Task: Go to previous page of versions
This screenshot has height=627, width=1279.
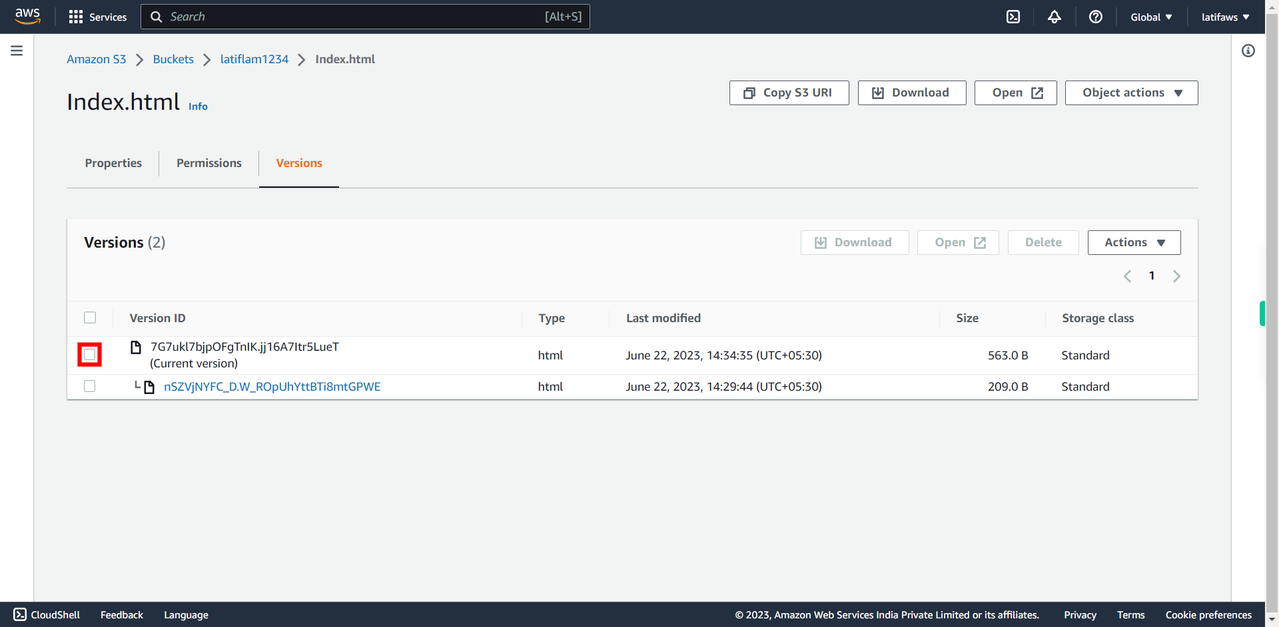Action: pyautogui.click(x=1127, y=276)
